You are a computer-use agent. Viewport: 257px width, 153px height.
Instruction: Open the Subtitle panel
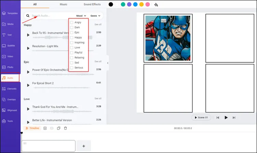click(8, 46)
